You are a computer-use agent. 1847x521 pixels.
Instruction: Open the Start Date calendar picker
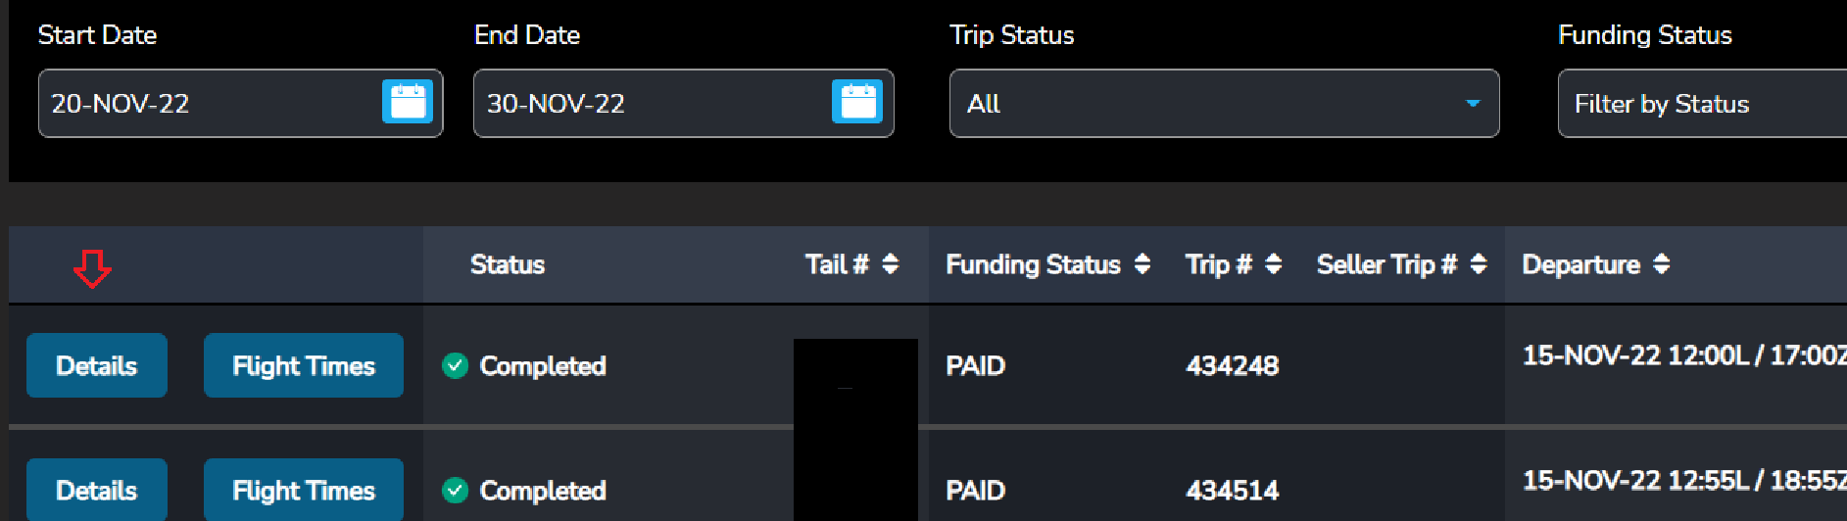(x=408, y=102)
